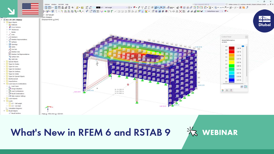Click the lock icon beside layer dropdown
274x154 pixels.
point(202,11)
